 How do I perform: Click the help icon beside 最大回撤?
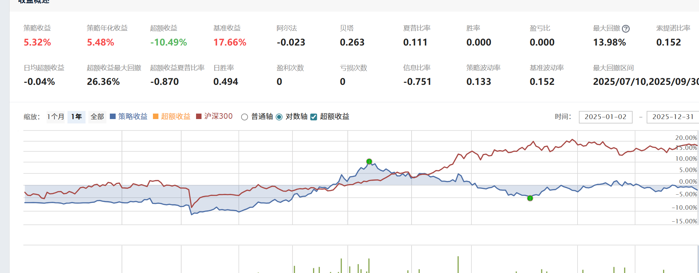pos(626,29)
